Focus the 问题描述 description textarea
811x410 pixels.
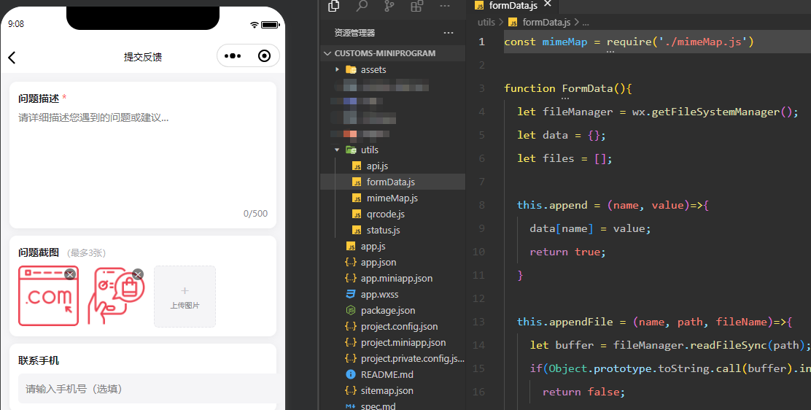(x=143, y=160)
